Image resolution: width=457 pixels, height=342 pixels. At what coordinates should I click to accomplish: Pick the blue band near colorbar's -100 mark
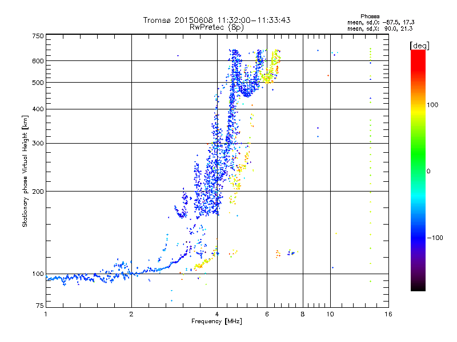click(x=418, y=237)
